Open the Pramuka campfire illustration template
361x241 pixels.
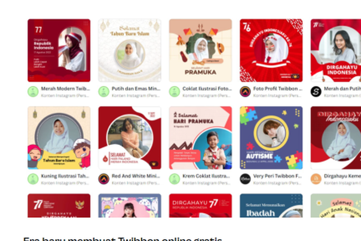coord(200,51)
